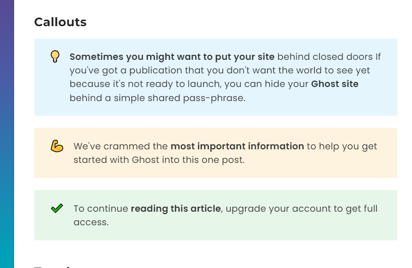Click bold text 'Sometimes you might want to put your site'

(x=172, y=57)
